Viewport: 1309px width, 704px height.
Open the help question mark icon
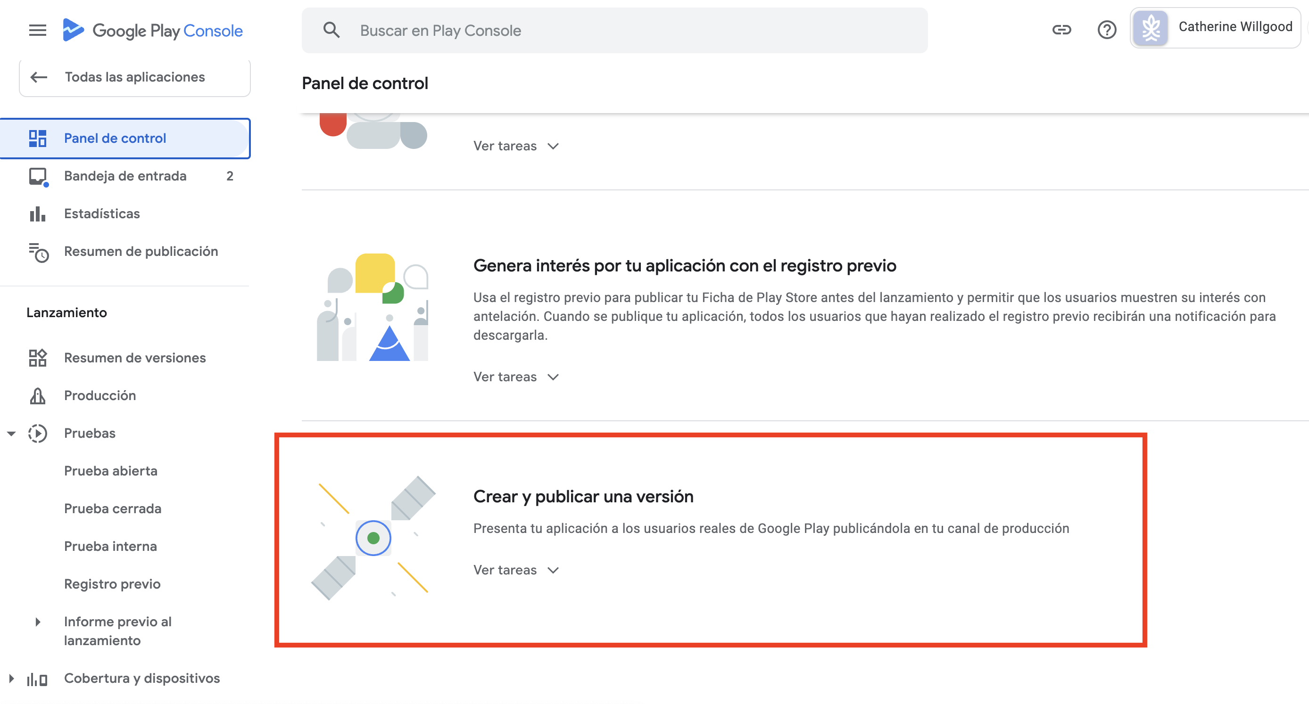point(1107,30)
